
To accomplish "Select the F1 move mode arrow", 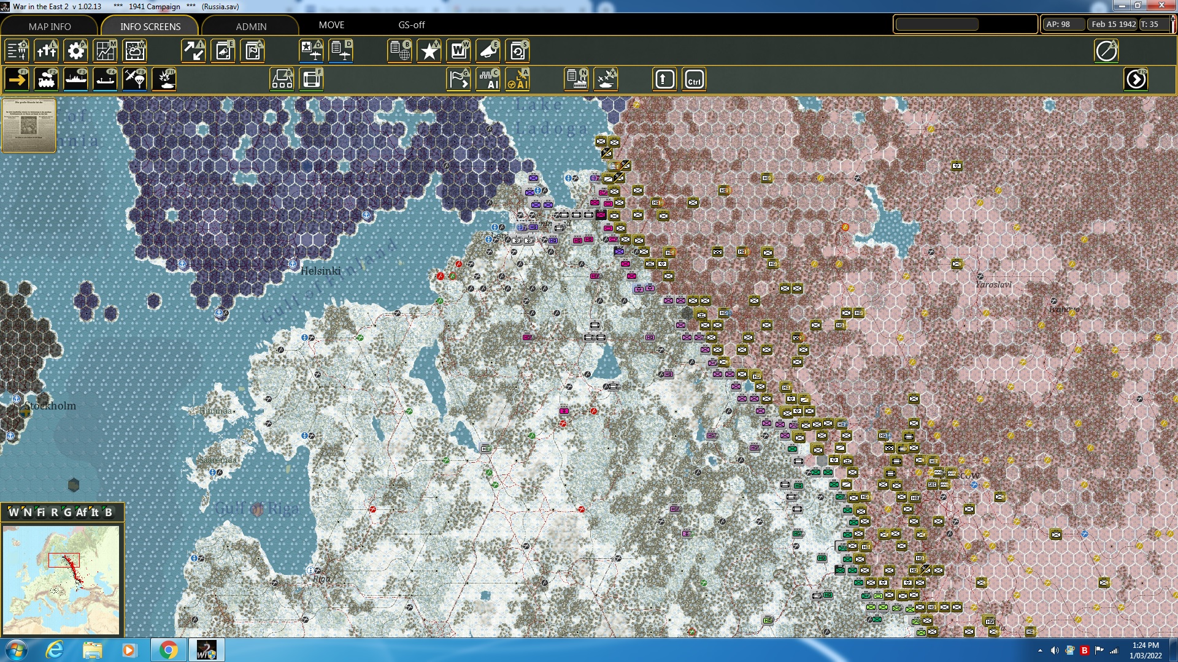I will (x=17, y=80).
